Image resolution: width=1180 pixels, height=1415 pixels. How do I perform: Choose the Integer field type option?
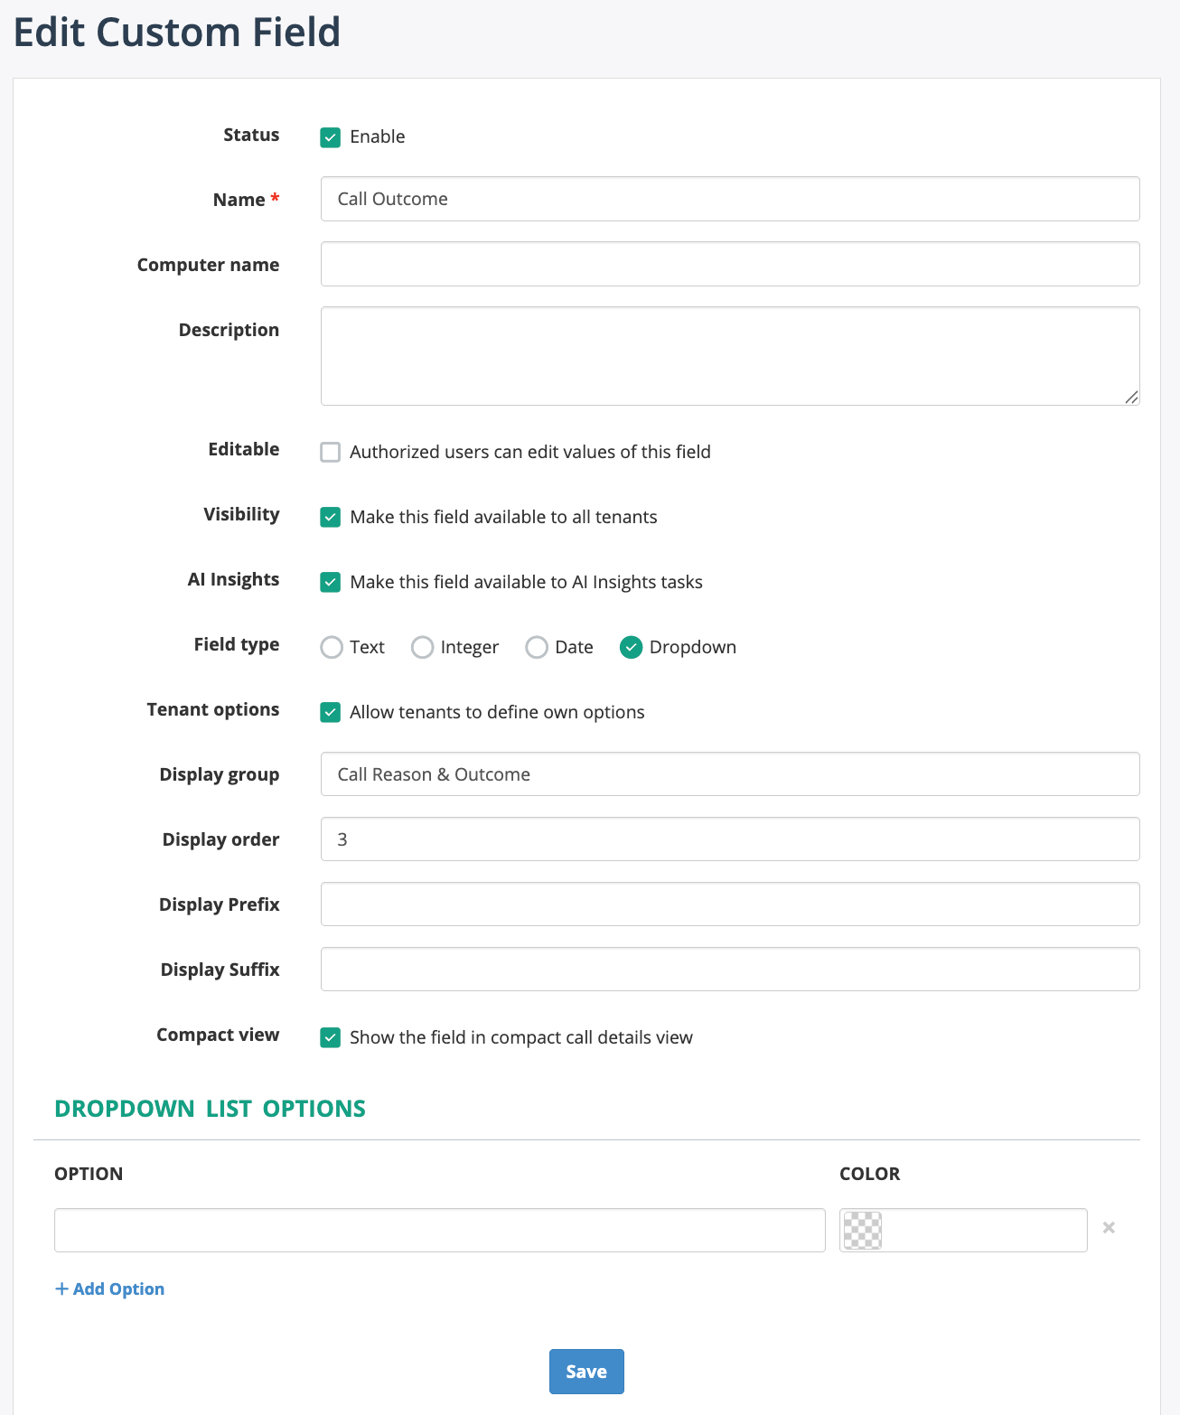tap(422, 647)
